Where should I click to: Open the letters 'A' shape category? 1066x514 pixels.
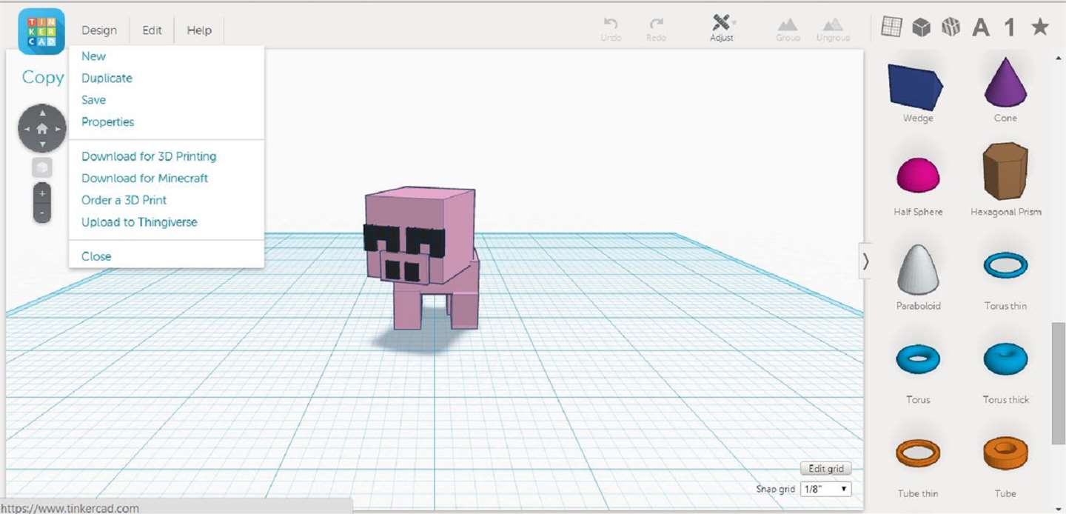point(981,28)
